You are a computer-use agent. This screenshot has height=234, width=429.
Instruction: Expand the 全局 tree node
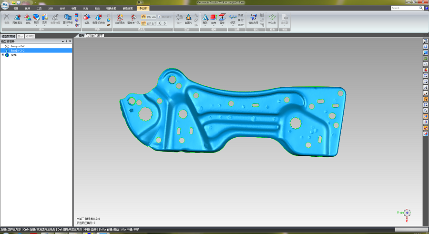click(3, 55)
